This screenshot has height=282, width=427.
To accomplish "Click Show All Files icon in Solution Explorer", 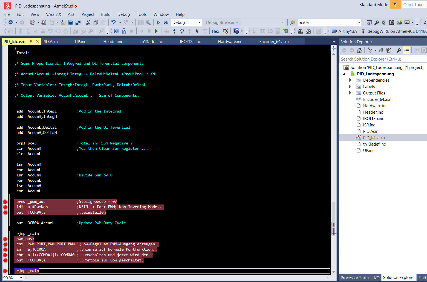I will tap(389, 50).
